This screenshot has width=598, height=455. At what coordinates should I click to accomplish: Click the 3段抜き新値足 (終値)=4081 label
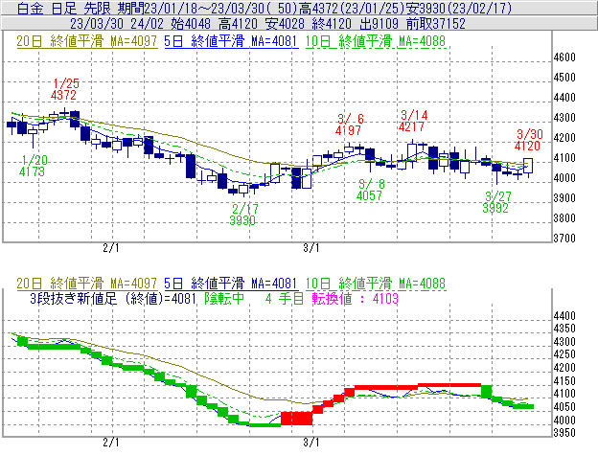coord(113,298)
